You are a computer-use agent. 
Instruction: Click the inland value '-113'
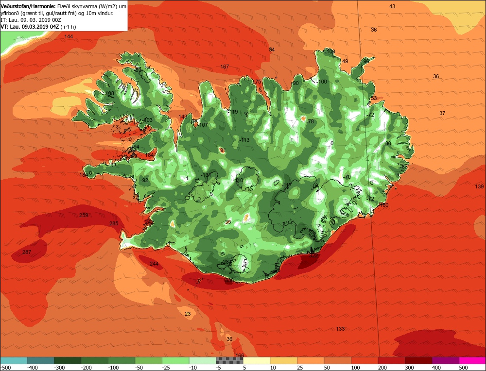click(x=244, y=140)
